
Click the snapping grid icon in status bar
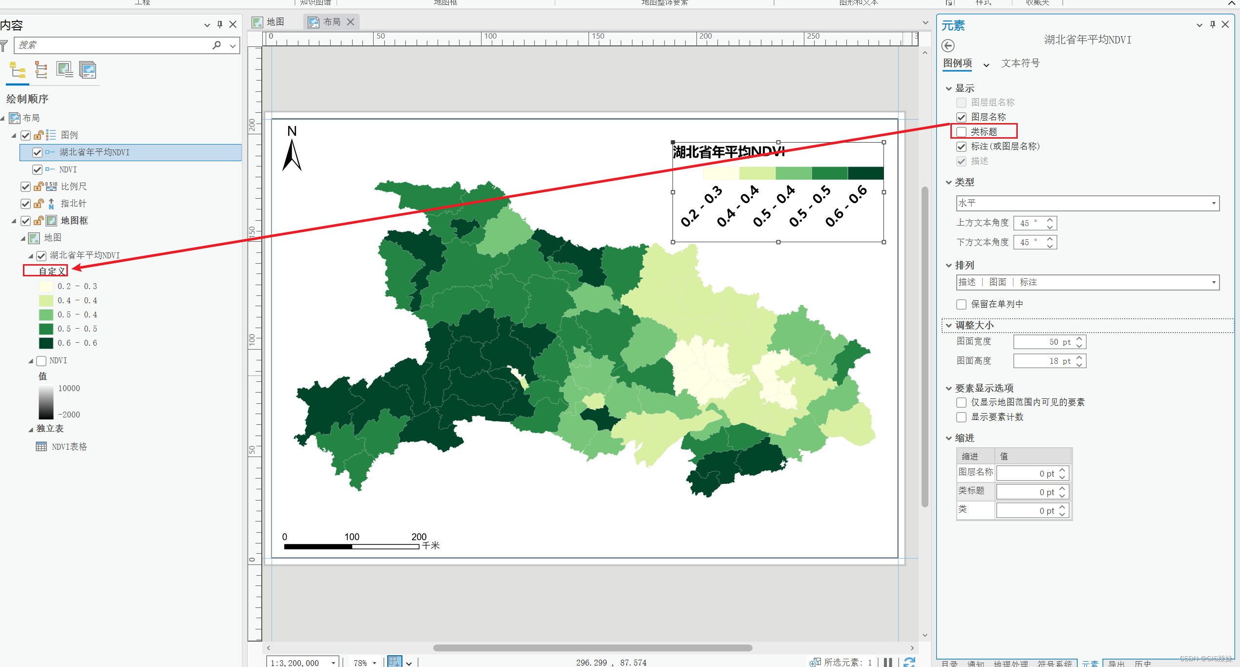pyautogui.click(x=395, y=662)
